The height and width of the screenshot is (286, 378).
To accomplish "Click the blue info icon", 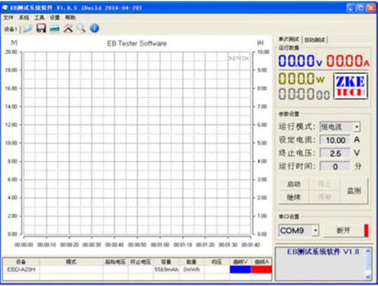I will click(x=94, y=28).
